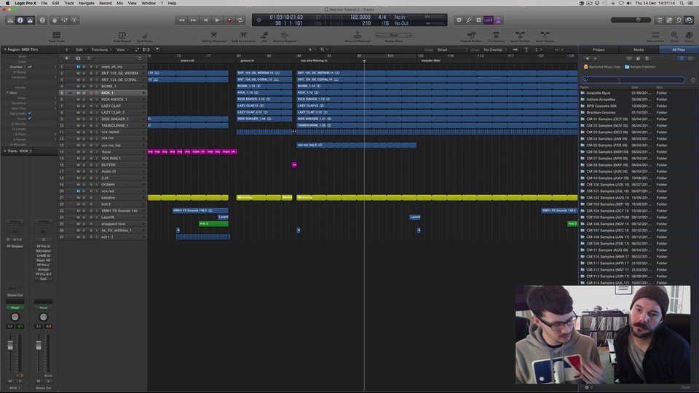The width and height of the screenshot is (699, 393).
Task: Click Bounce Regions toolbar icon
Action: pos(285,35)
